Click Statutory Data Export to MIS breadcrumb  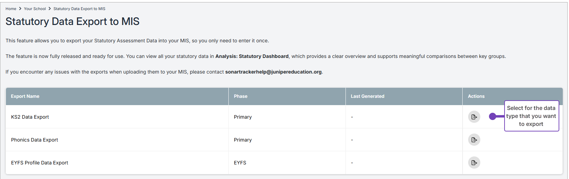click(79, 9)
